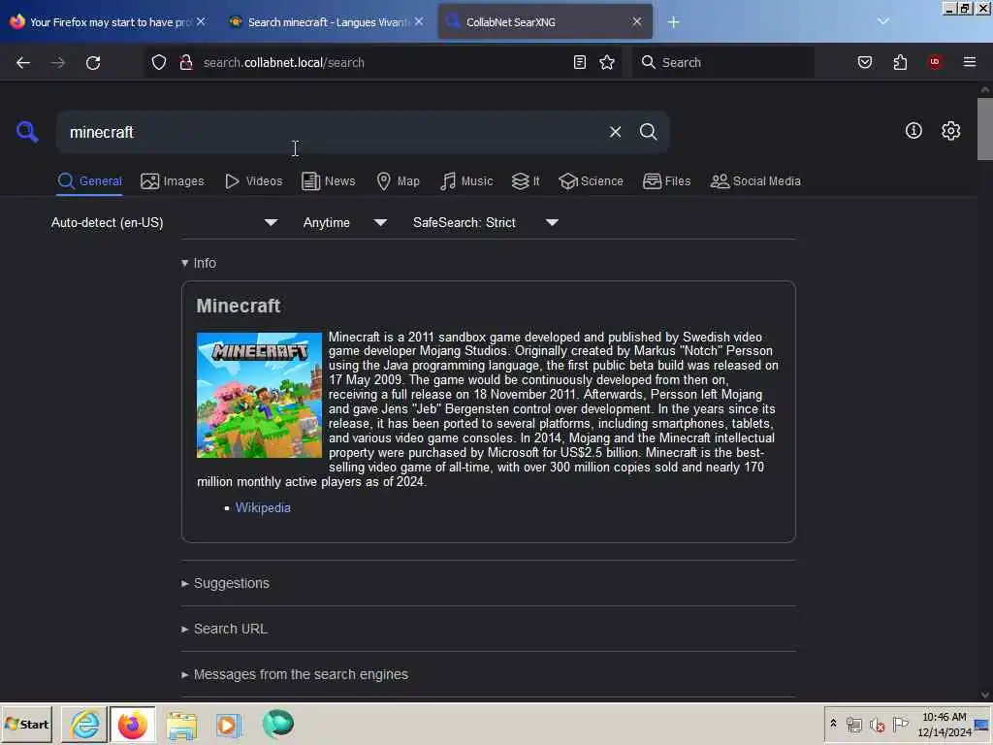
Task: Select the News search category
Action: 328,181
